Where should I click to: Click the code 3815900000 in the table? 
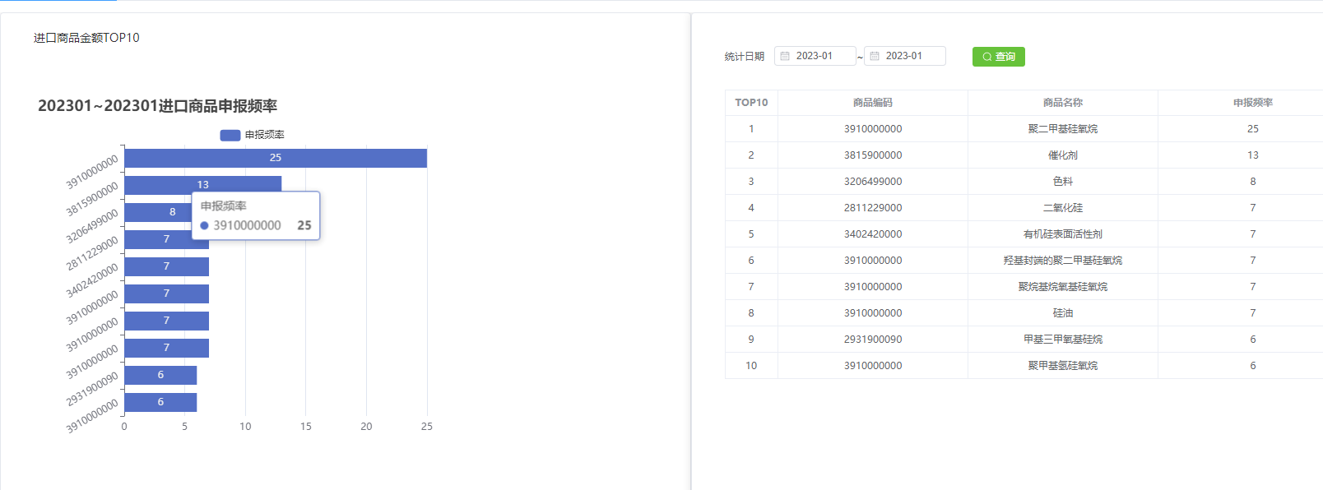tap(873, 155)
